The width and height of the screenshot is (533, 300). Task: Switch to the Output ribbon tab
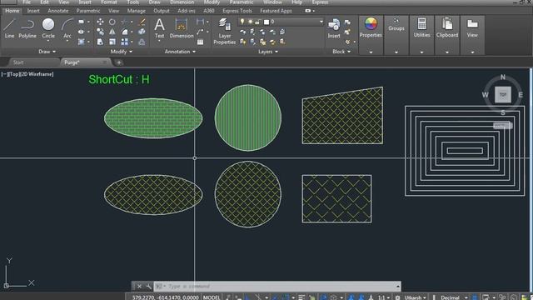[162, 11]
